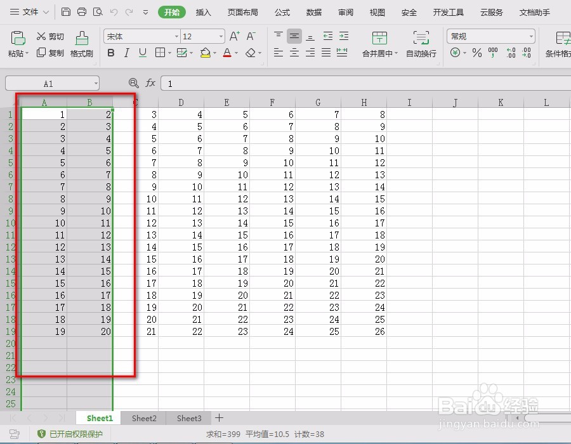Image resolution: width=571 pixels, height=444 pixels.
Task: Expand font color dropdown arrow
Action: coord(237,53)
